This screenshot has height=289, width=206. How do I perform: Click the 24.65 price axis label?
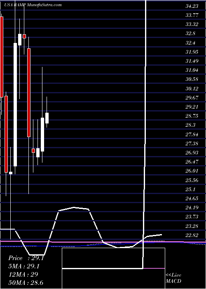pos(192,199)
